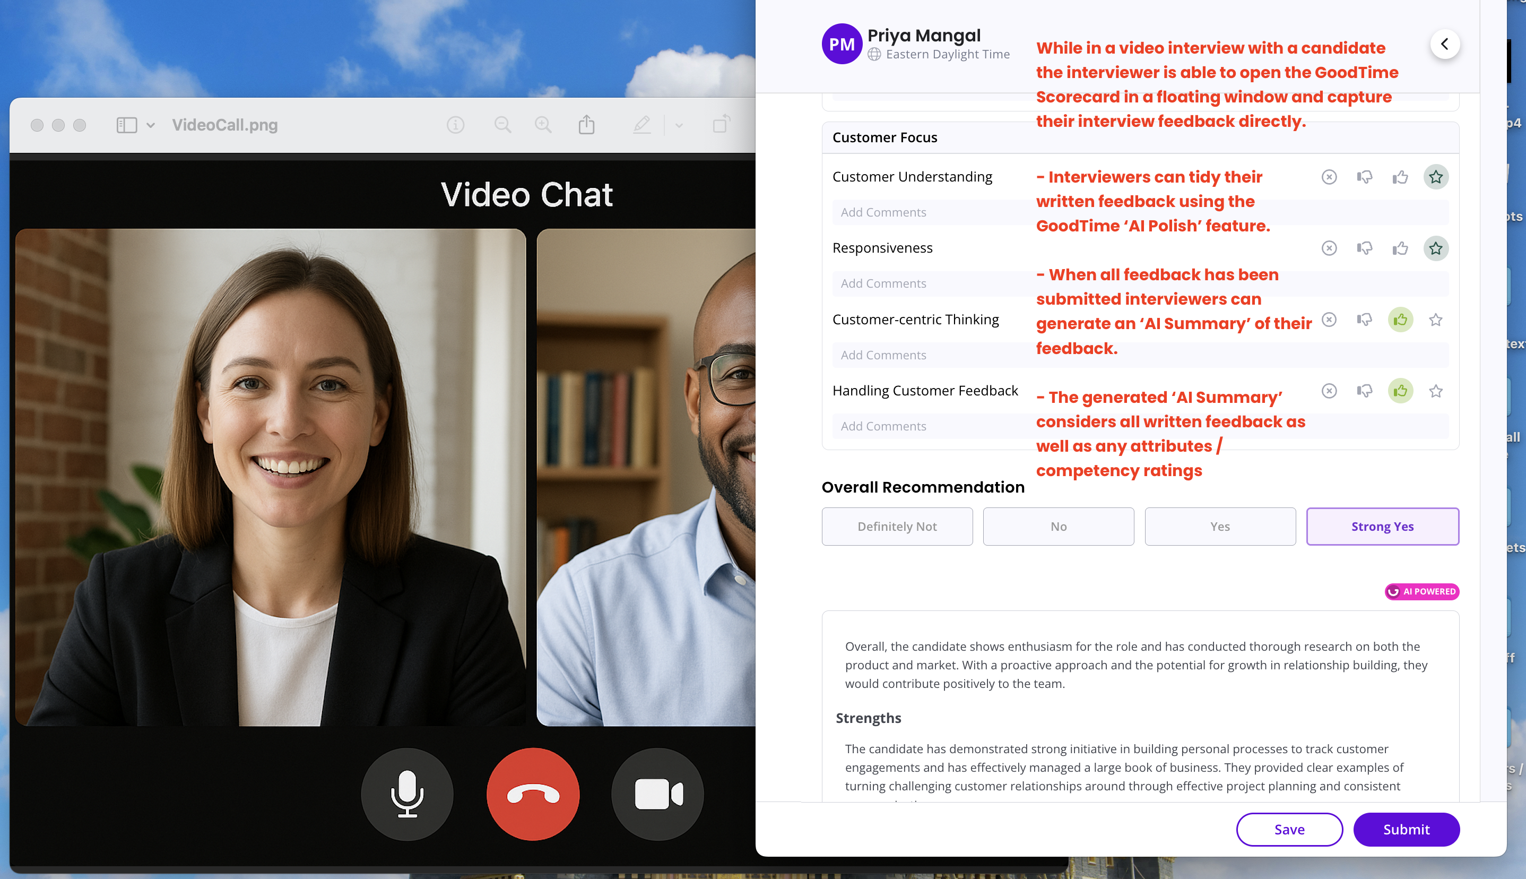
Task: Collapse the scorecard panel with back chevron
Action: pos(1444,44)
